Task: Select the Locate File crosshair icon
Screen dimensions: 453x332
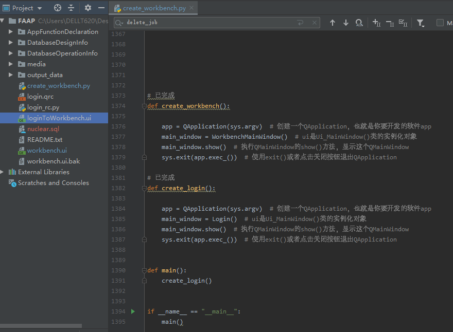Action: (57, 8)
